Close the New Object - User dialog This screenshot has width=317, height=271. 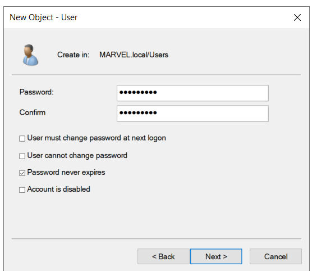(x=297, y=17)
